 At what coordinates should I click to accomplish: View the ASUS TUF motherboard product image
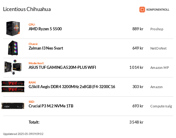[x=13, y=67]
